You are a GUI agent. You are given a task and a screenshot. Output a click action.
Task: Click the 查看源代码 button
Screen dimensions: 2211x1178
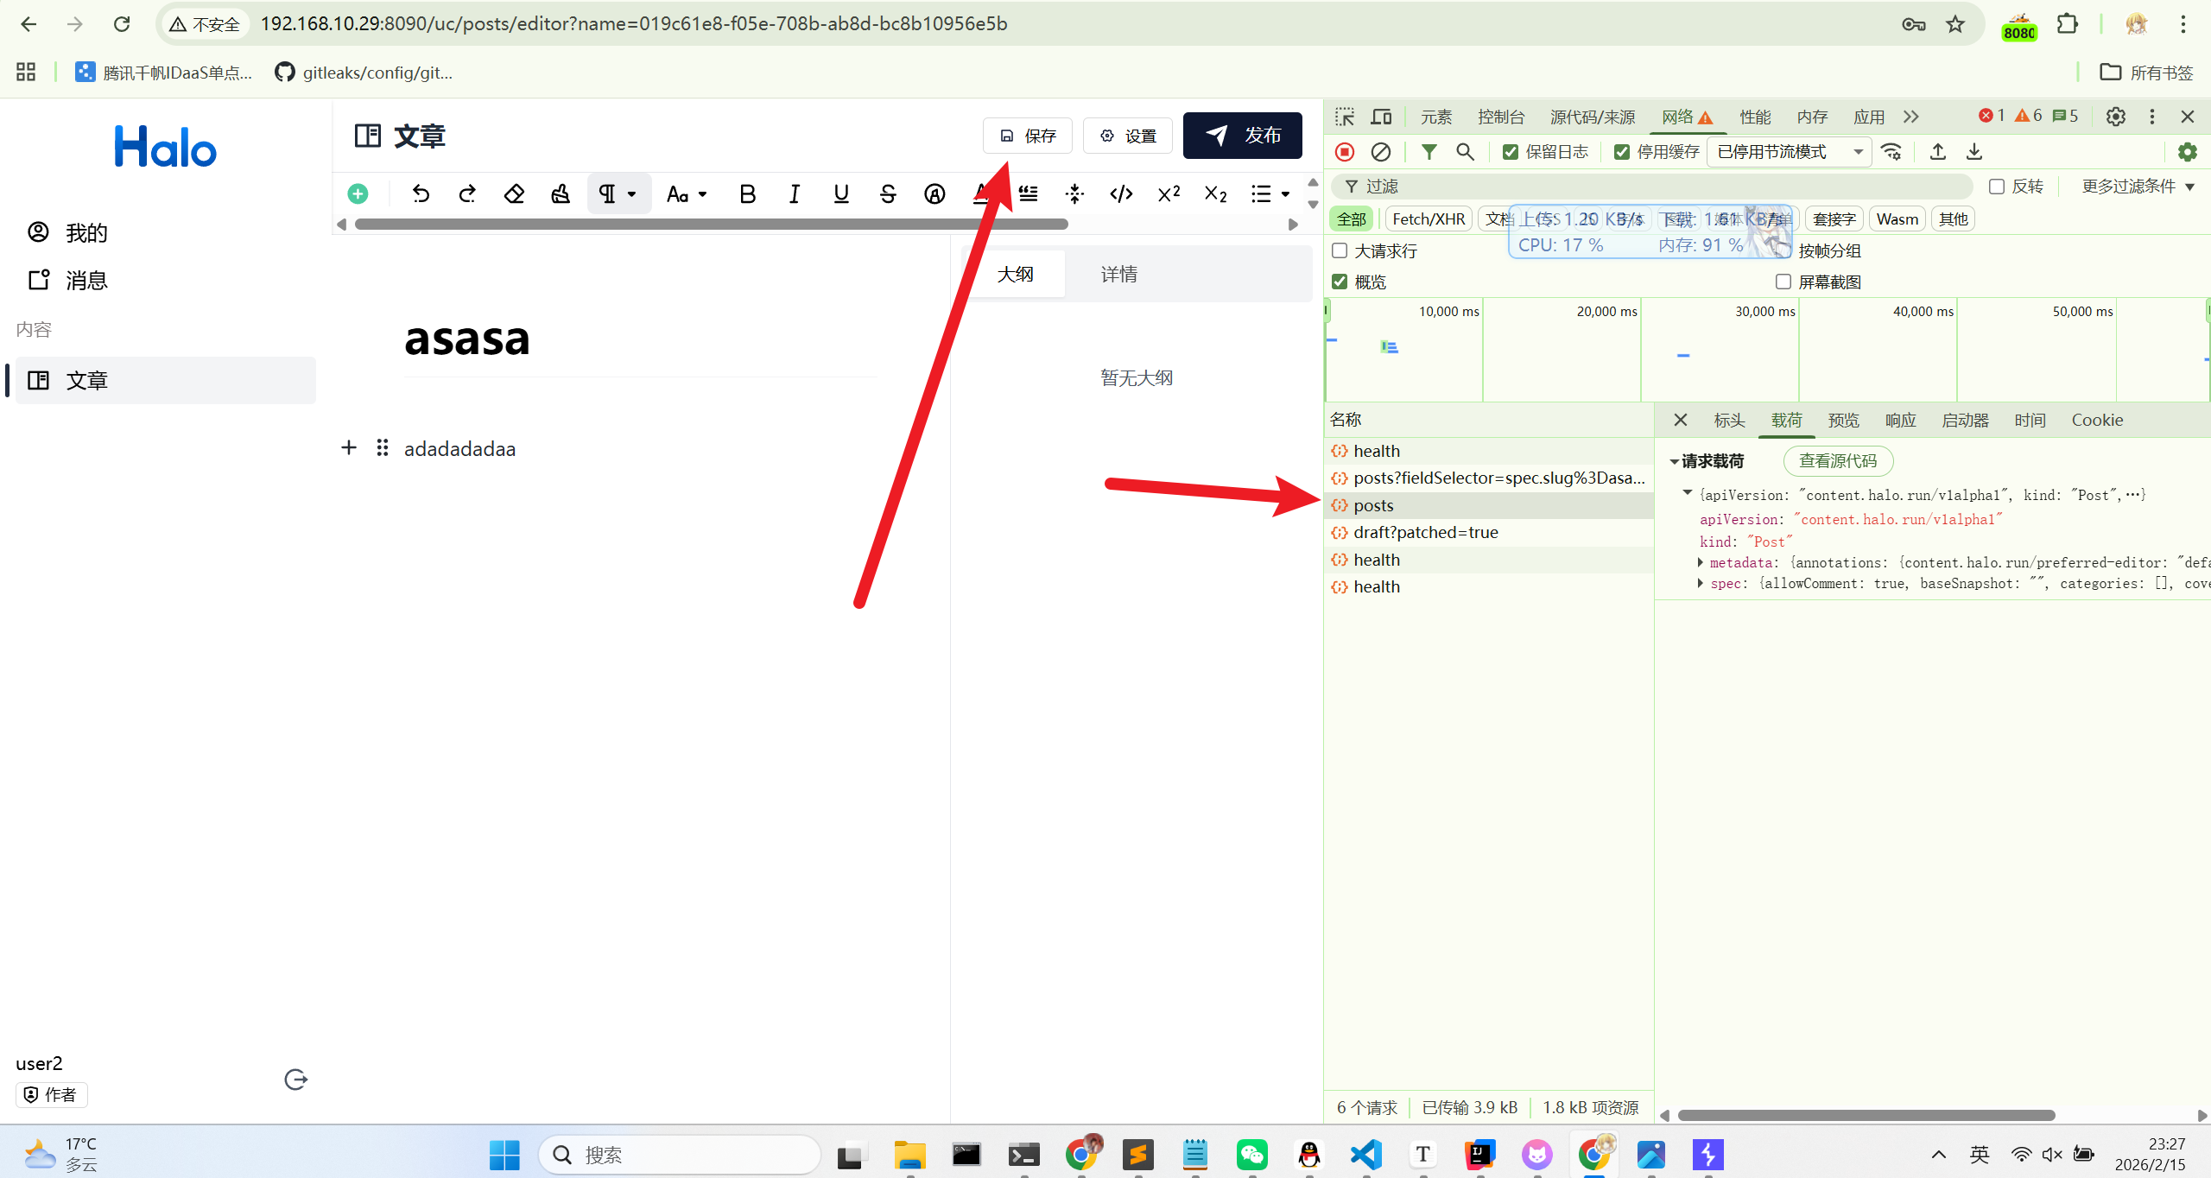(1837, 460)
